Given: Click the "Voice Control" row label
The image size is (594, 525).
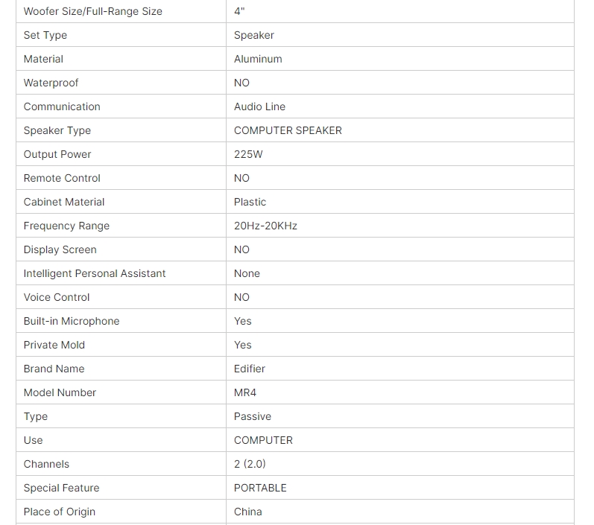Looking at the screenshot, I should click(x=57, y=297).
